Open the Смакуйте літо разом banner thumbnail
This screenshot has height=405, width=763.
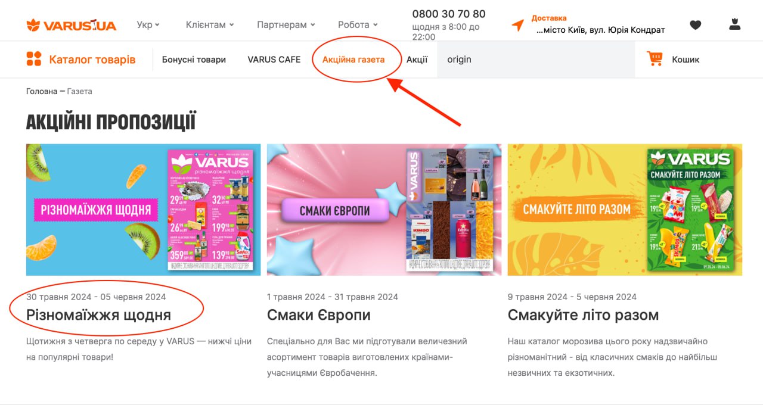(x=625, y=210)
